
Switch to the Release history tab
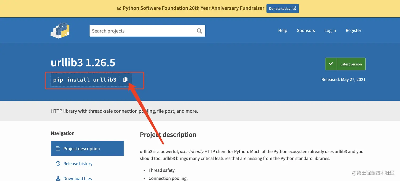(78, 164)
